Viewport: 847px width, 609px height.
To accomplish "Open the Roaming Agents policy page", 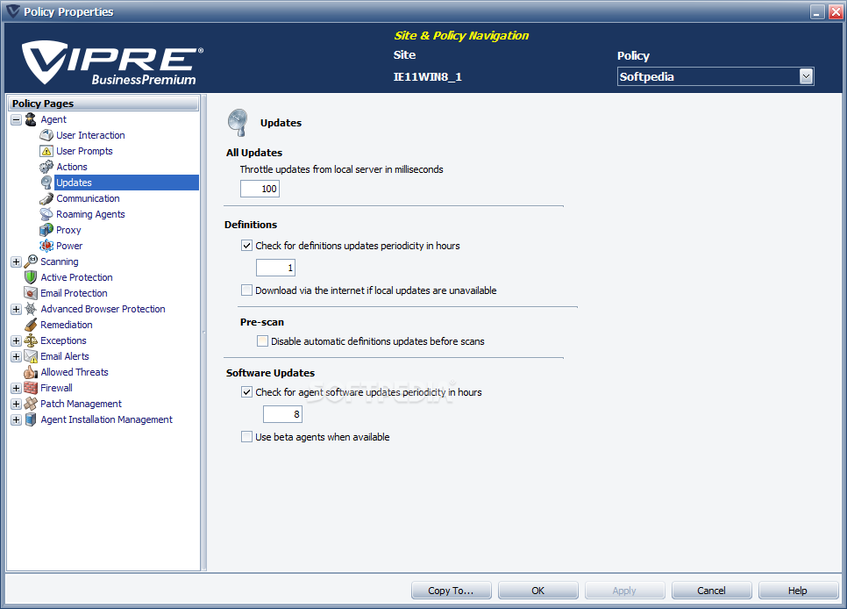I will coord(90,214).
